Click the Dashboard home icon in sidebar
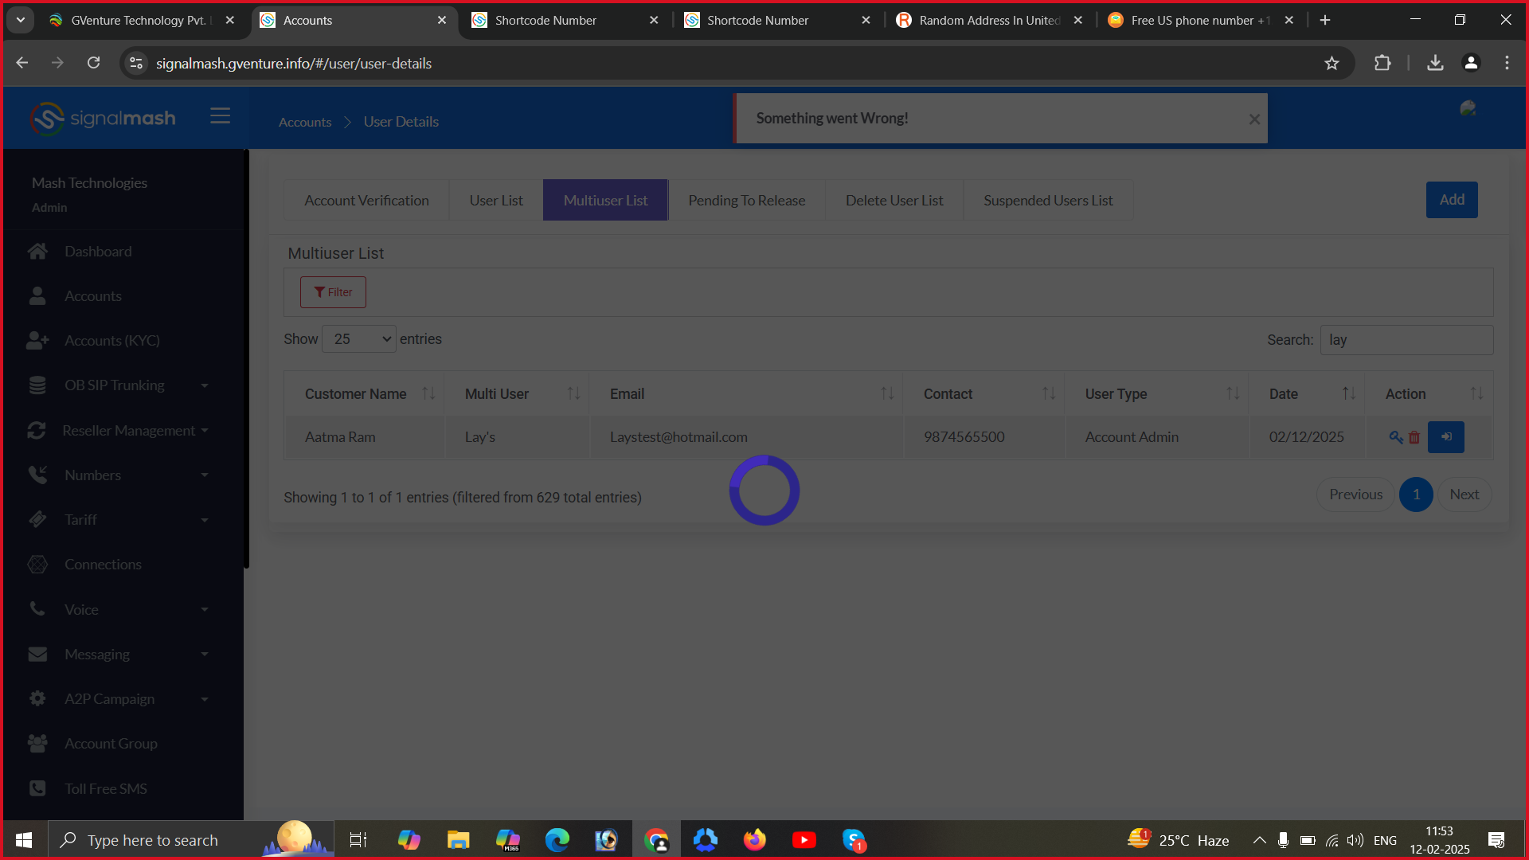 pos(37,252)
